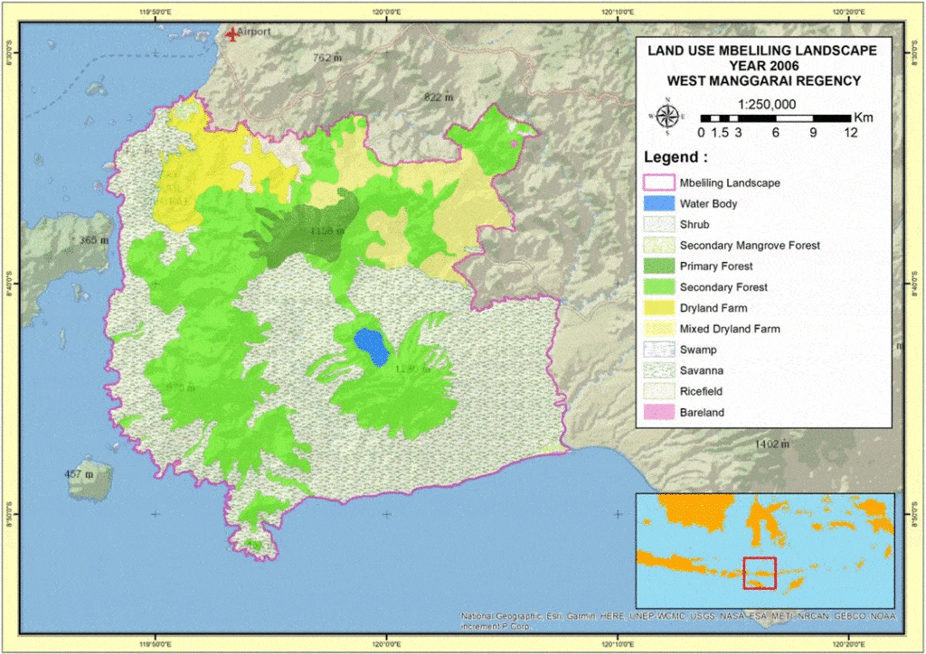Click the compass rose north arrow
926x654 pixels.
point(668,116)
